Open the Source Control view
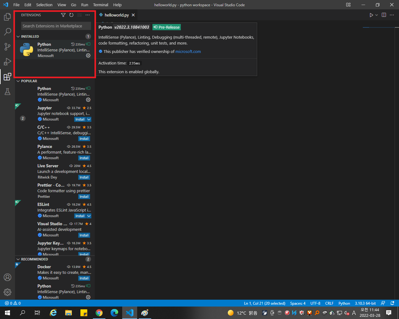Viewport: 399px width, 319px height. coord(7,47)
